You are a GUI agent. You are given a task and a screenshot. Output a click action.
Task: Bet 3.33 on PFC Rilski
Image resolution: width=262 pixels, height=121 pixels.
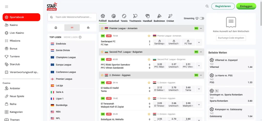[x=160, y=66]
